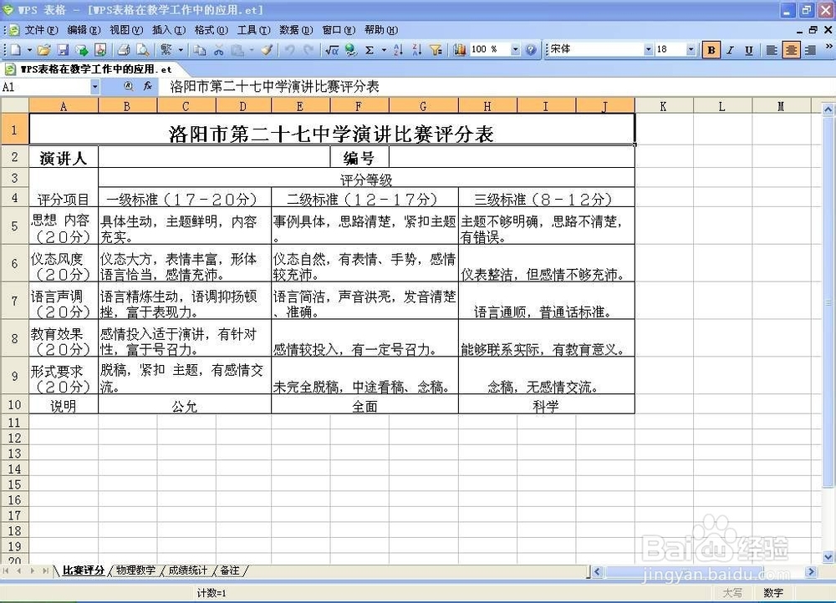836x603 pixels.
Task: Click the Chart insertion icon
Action: pyautogui.click(x=458, y=49)
